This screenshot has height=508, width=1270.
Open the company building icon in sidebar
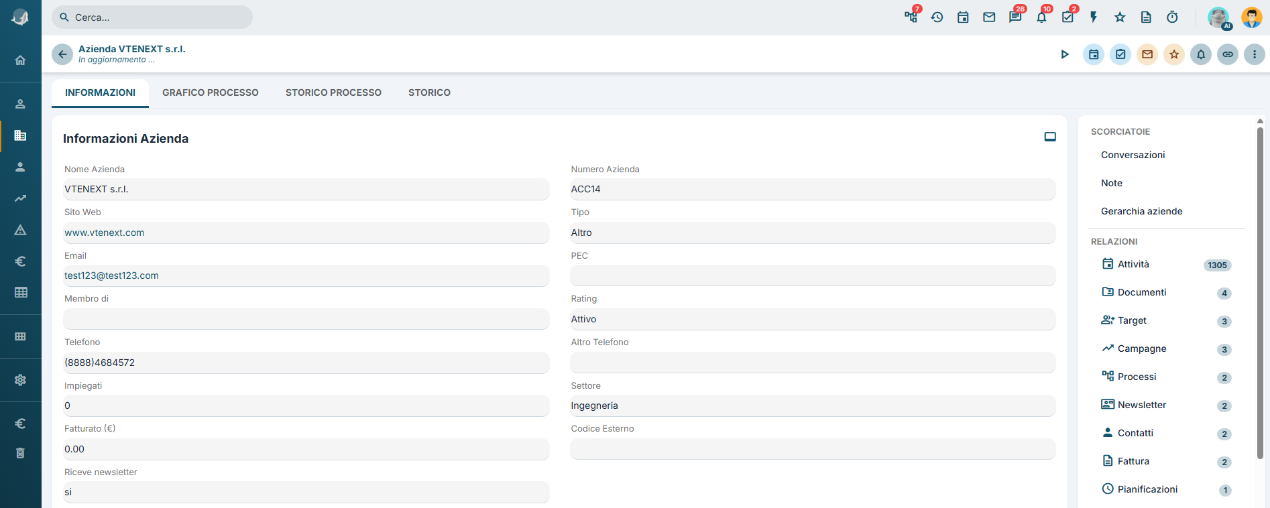coord(21,135)
